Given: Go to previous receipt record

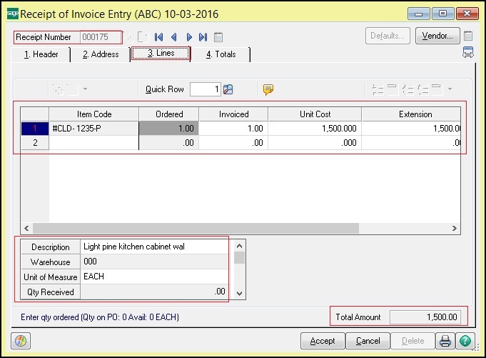Looking at the screenshot, I should coord(173,37).
